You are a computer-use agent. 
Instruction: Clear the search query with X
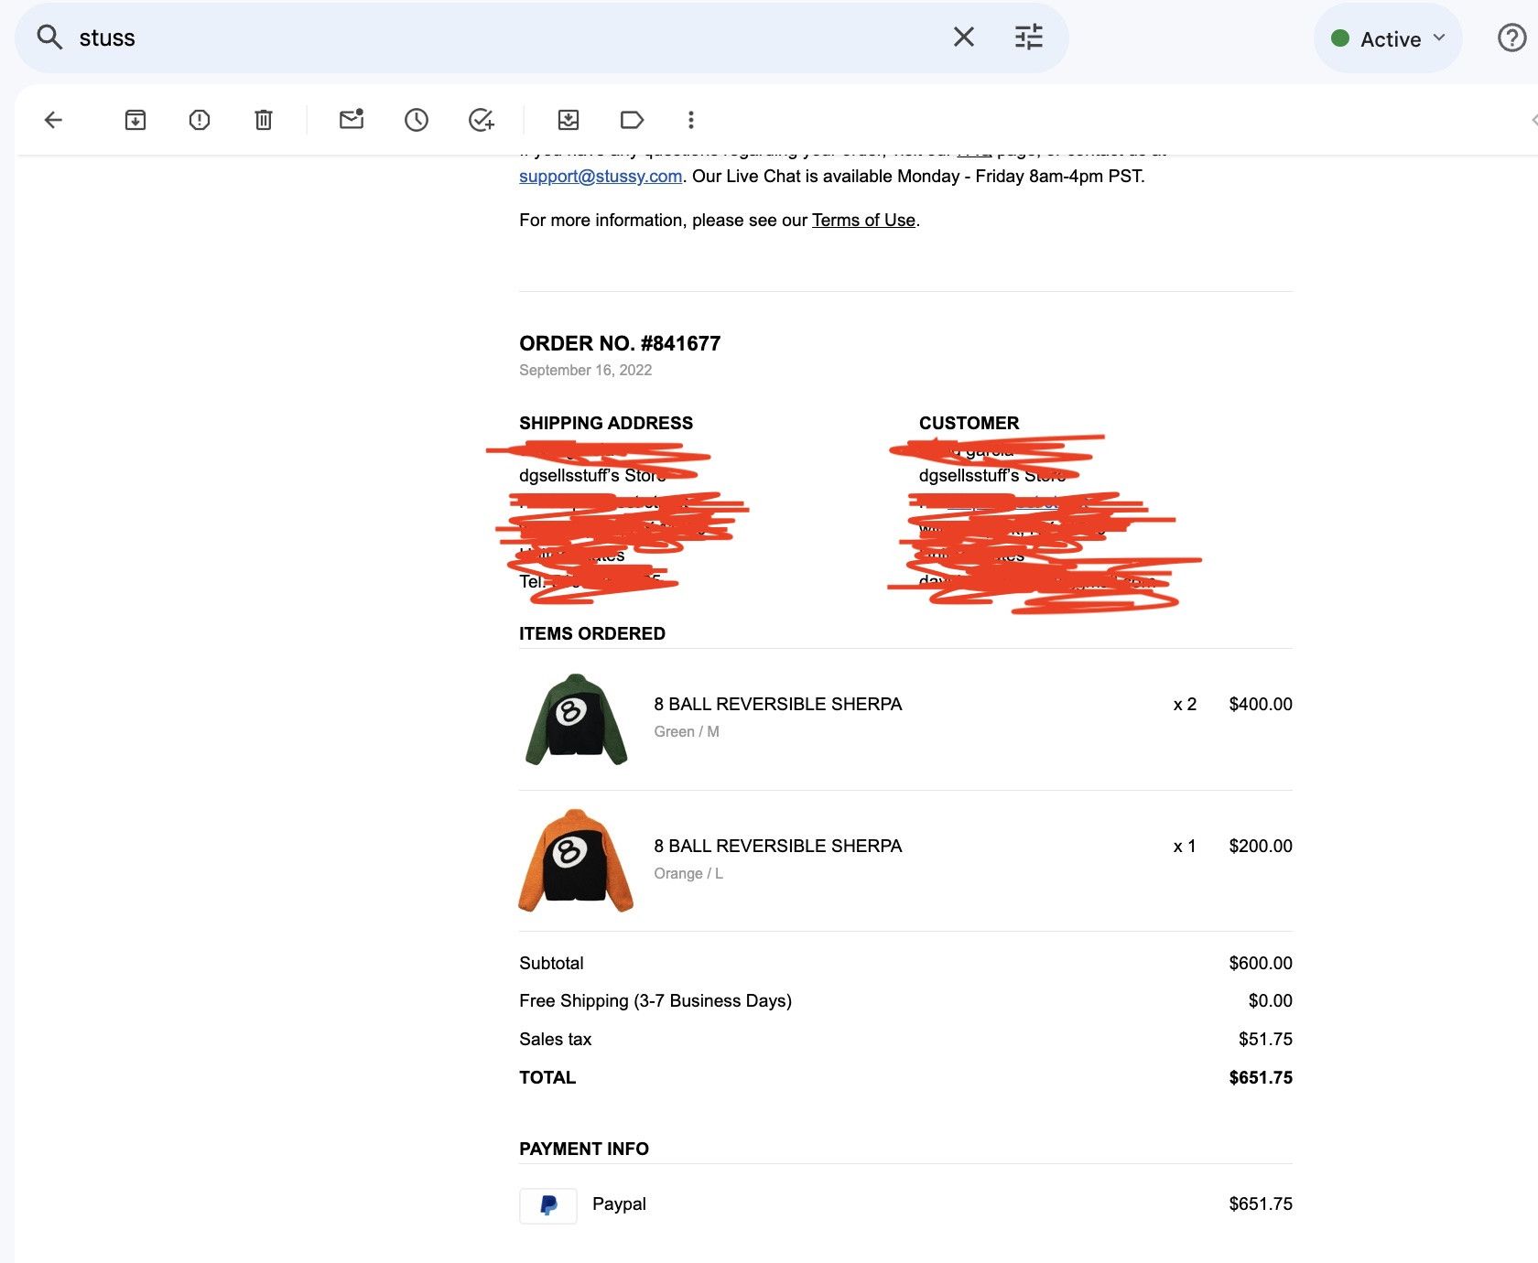pyautogui.click(x=964, y=37)
